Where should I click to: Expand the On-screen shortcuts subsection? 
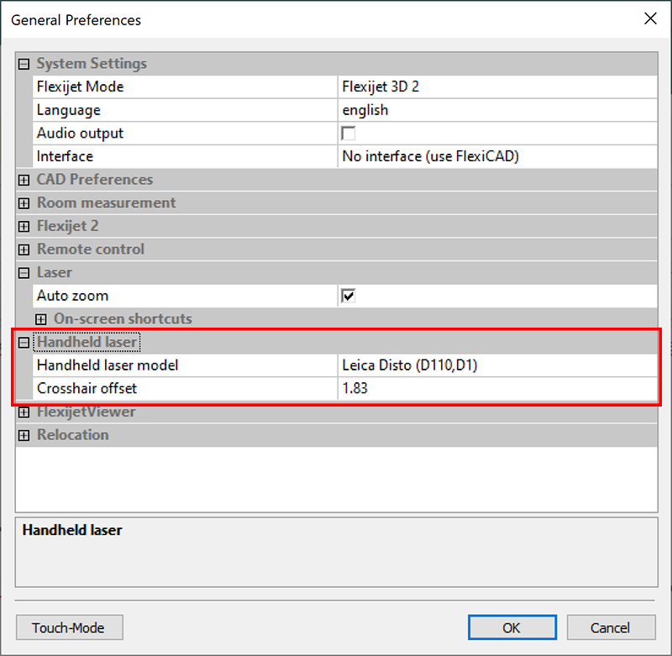(x=41, y=318)
